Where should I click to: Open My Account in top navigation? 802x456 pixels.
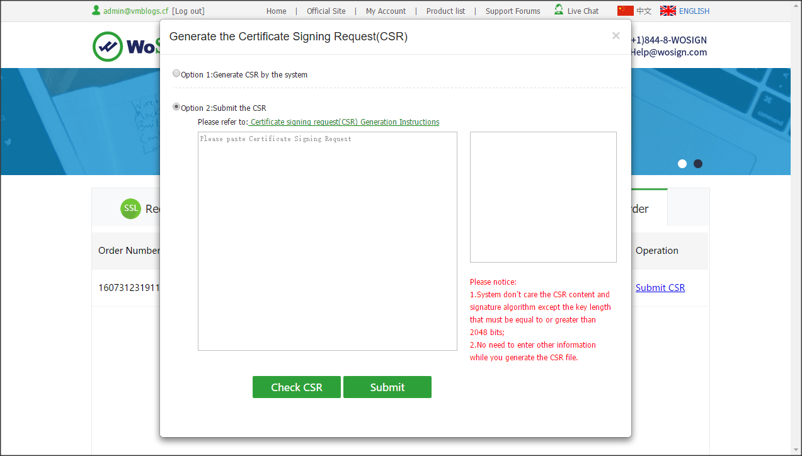pos(386,11)
